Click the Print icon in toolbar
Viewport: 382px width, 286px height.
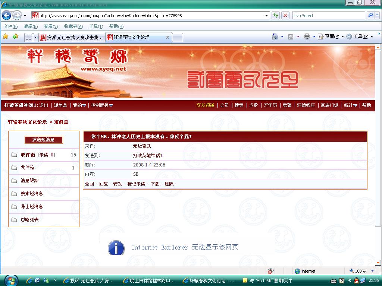point(307,36)
